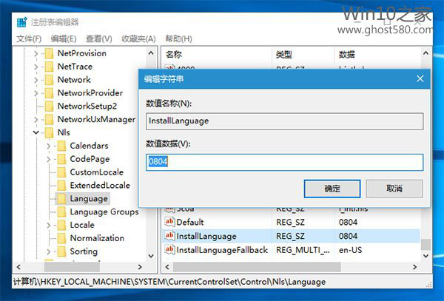Collapse the Nls tree node

37,132
